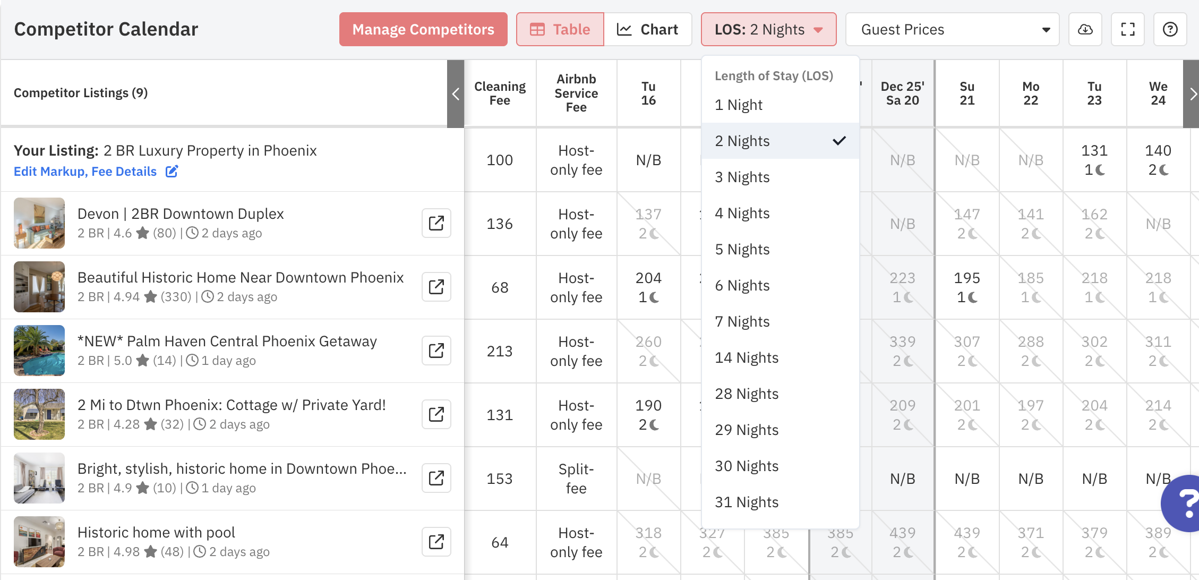Open Palm Haven Getaway listing external link

coord(436,351)
